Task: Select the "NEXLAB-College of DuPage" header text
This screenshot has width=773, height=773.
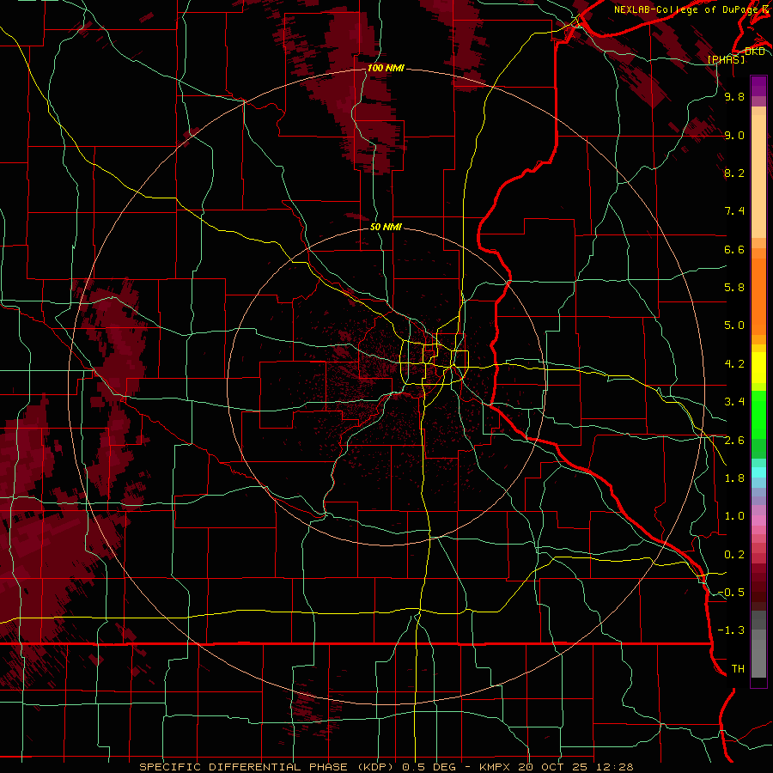Action: pos(685,9)
